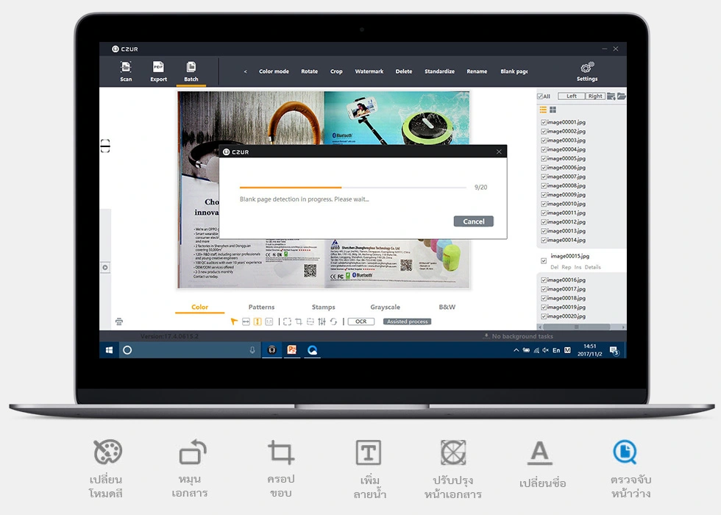The image size is (721, 515).
Task: Uncheck image00005.jpg checkbox
Action: [x=544, y=159]
